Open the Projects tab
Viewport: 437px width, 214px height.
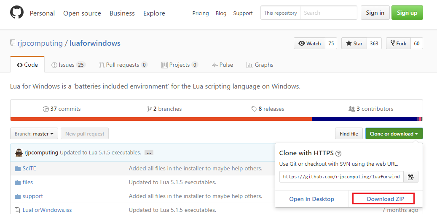(x=180, y=65)
